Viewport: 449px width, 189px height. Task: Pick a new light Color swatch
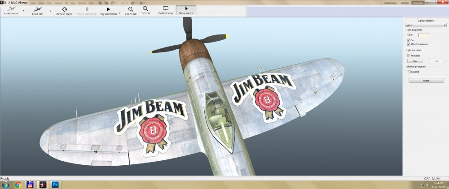(423, 35)
